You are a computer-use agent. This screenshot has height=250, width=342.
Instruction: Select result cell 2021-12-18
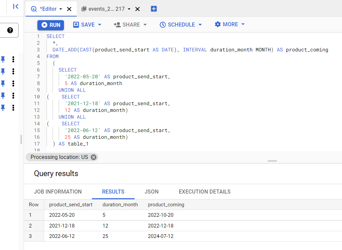click(62, 226)
